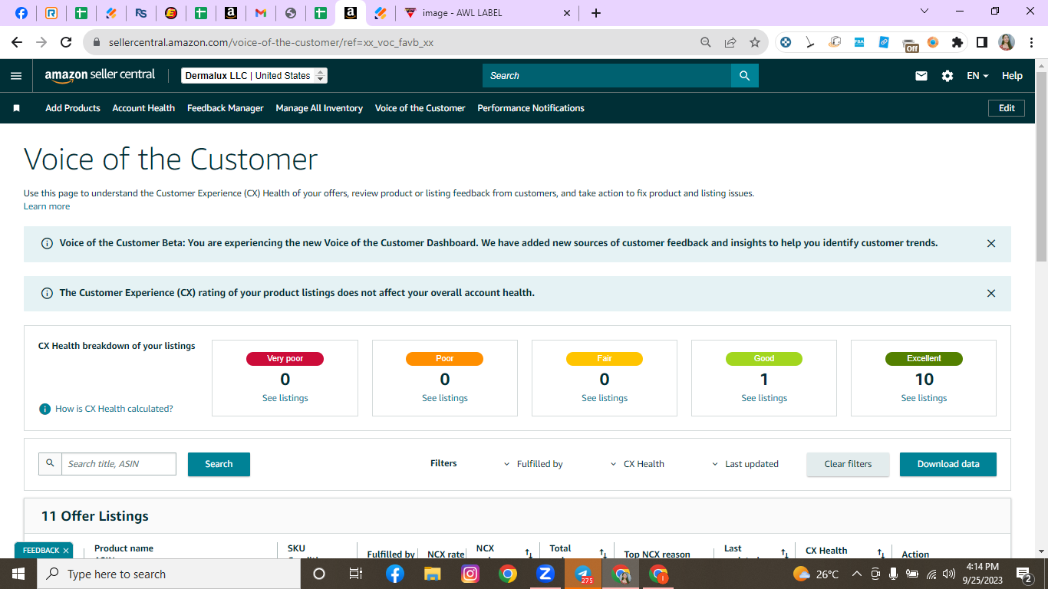Open the Seller Central settings gear
The height and width of the screenshot is (589, 1048).
[947, 76]
